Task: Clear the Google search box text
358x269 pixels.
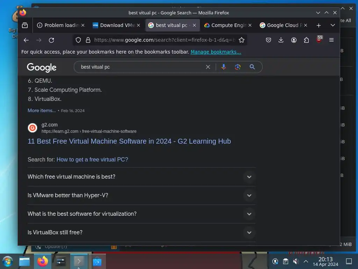Action: tap(208, 67)
